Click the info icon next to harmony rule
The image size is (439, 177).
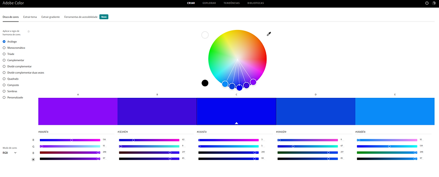[29, 32]
